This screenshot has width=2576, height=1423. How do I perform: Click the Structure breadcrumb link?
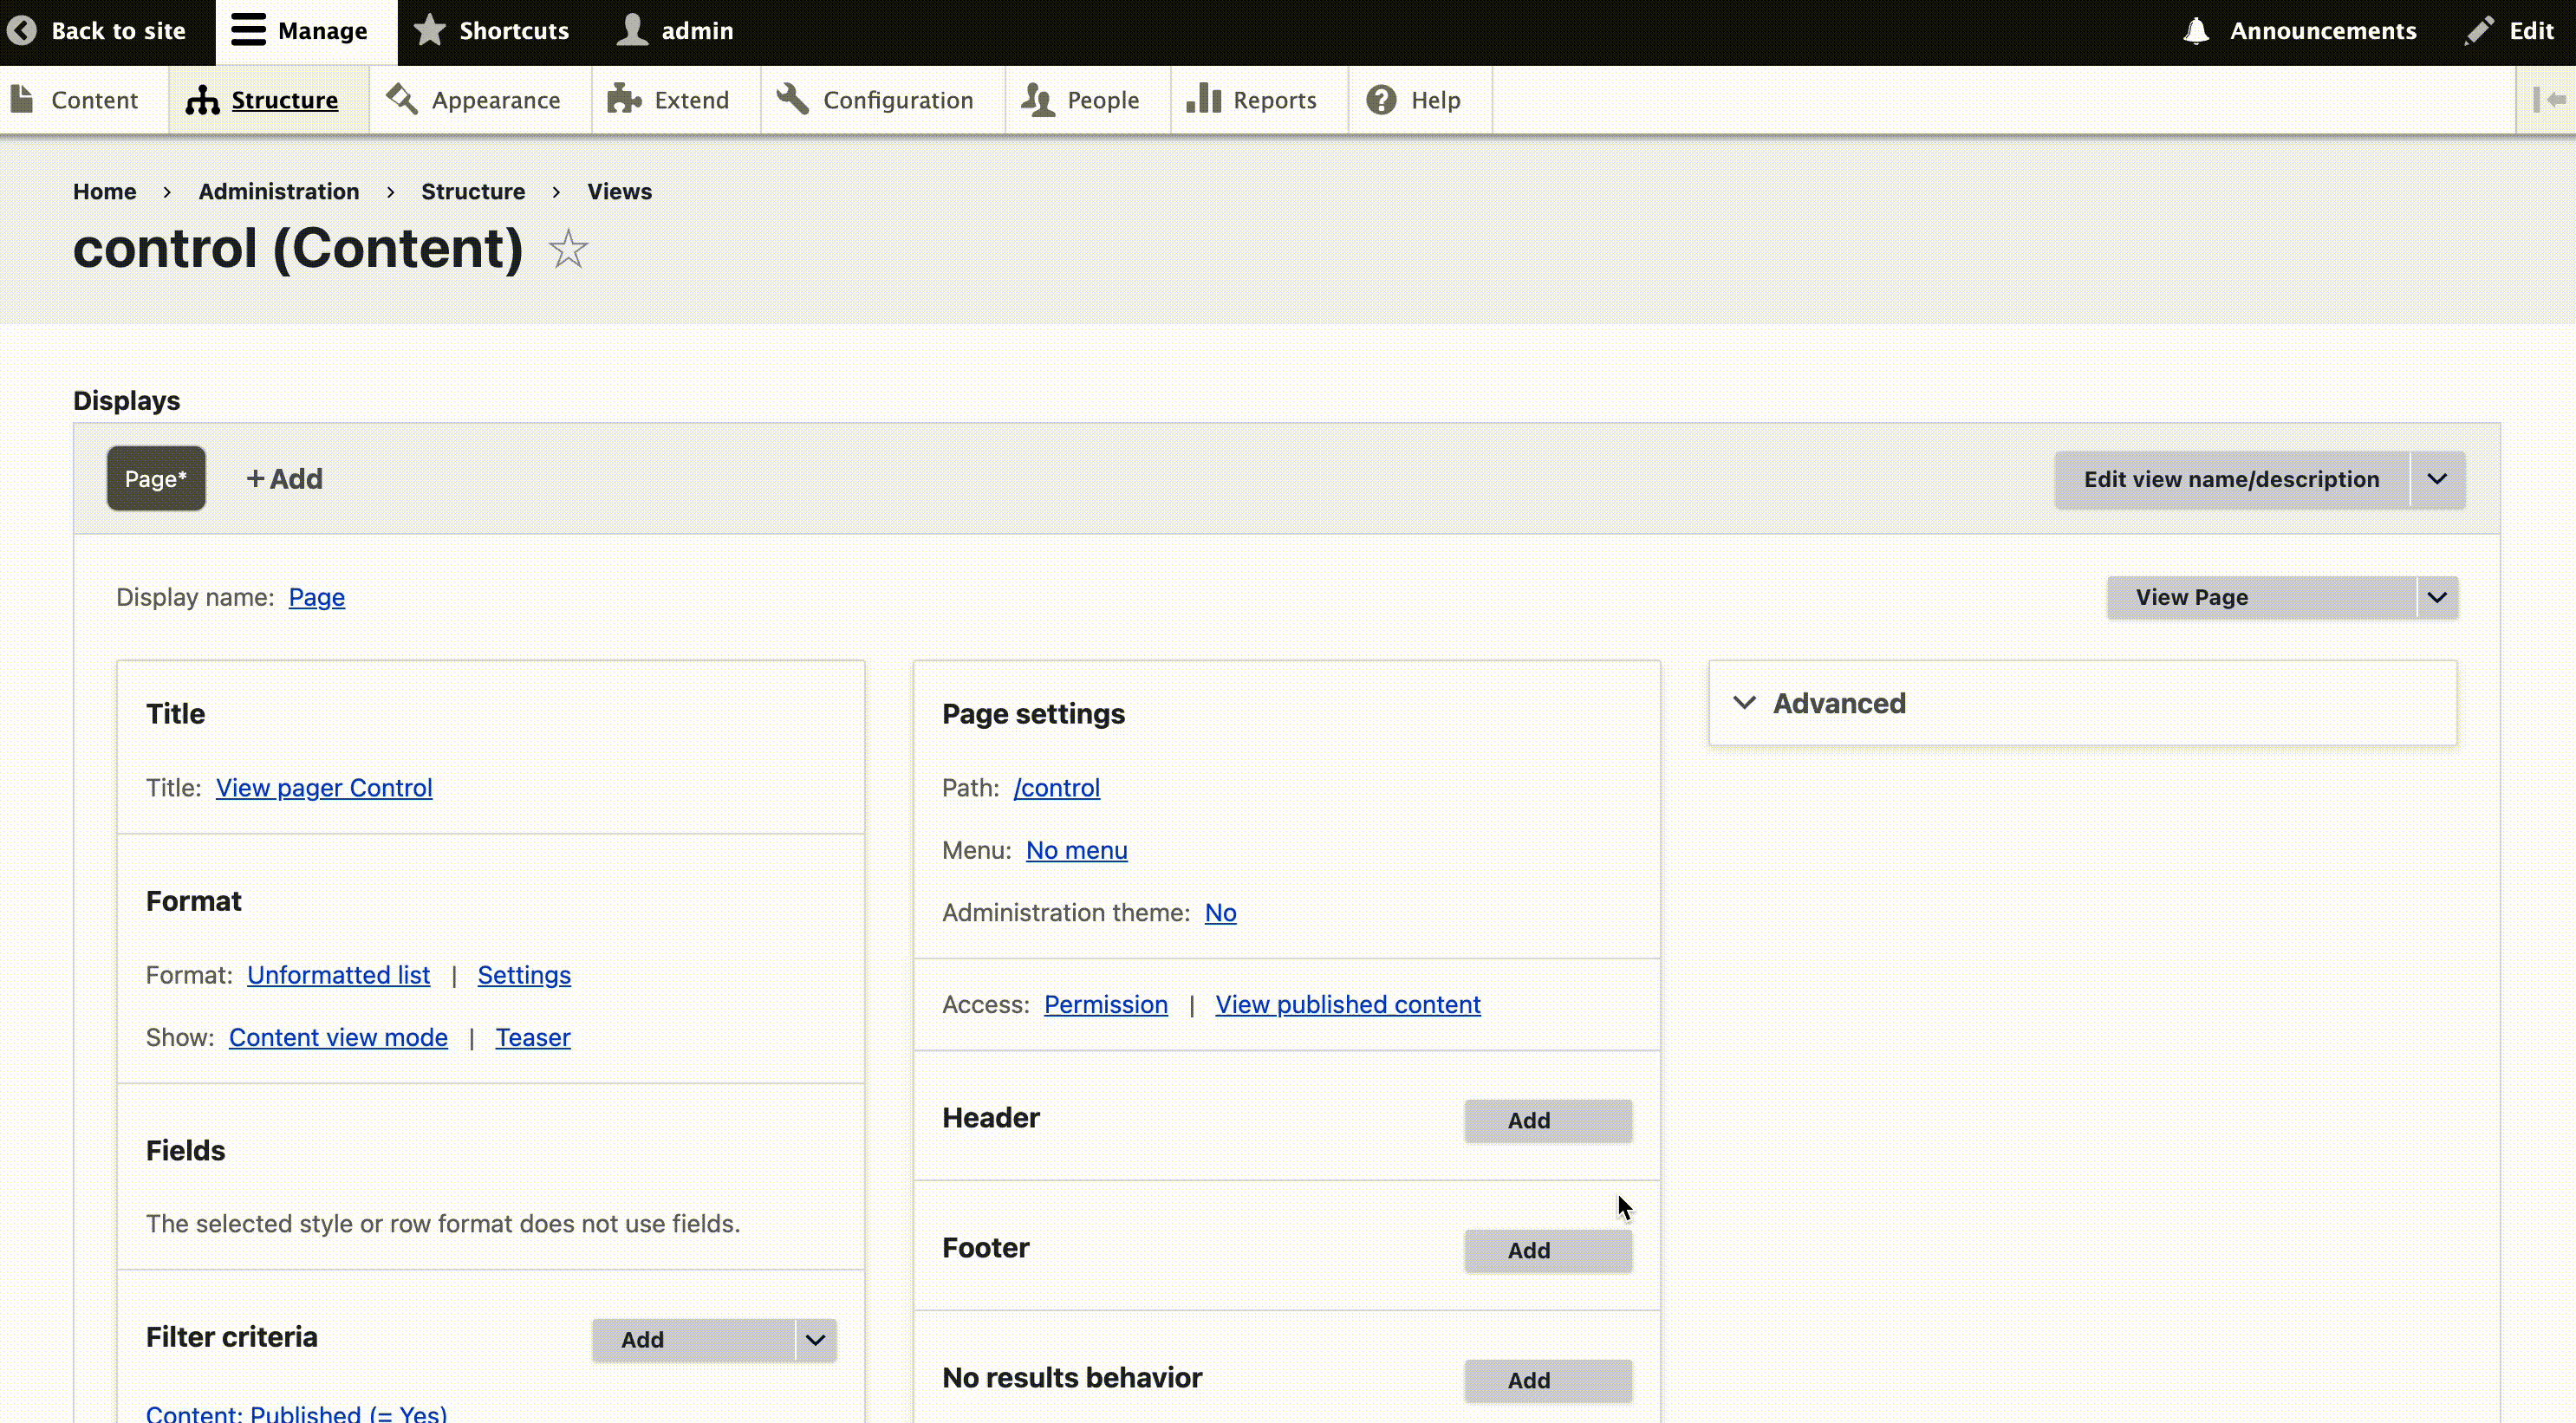pos(472,192)
